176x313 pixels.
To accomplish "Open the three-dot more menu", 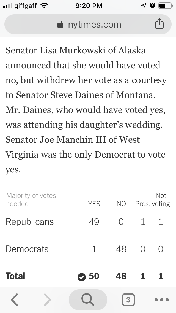I will click(x=161, y=300).
